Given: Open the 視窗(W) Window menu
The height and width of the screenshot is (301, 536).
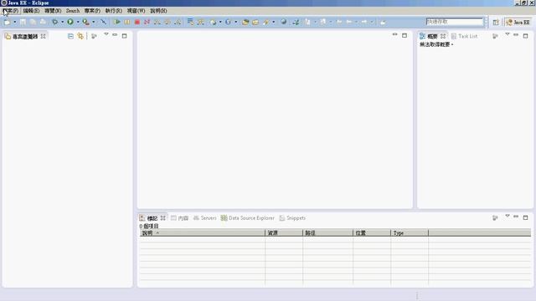Looking at the screenshot, I should click(136, 11).
